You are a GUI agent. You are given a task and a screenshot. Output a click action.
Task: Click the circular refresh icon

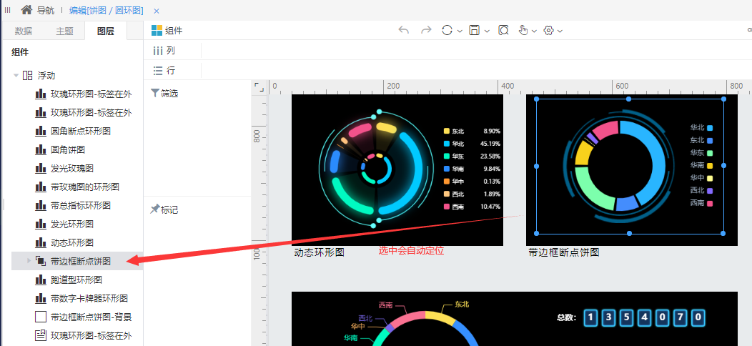click(447, 30)
